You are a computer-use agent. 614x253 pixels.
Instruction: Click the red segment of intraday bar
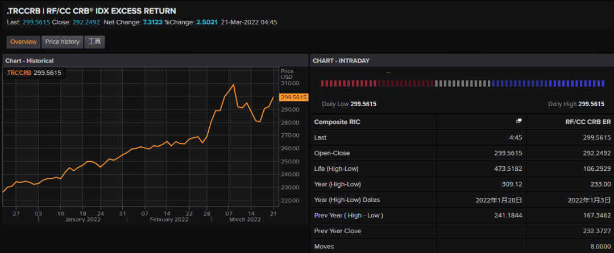tap(376, 83)
